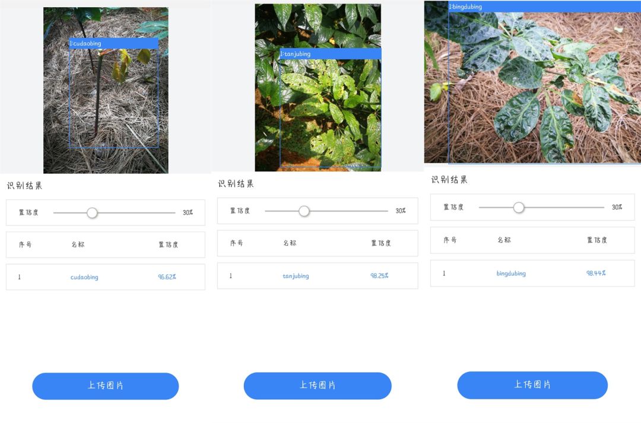Click the 1:bingdubing detection label
Viewport: 641px width, 423px height.
(465, 7)
